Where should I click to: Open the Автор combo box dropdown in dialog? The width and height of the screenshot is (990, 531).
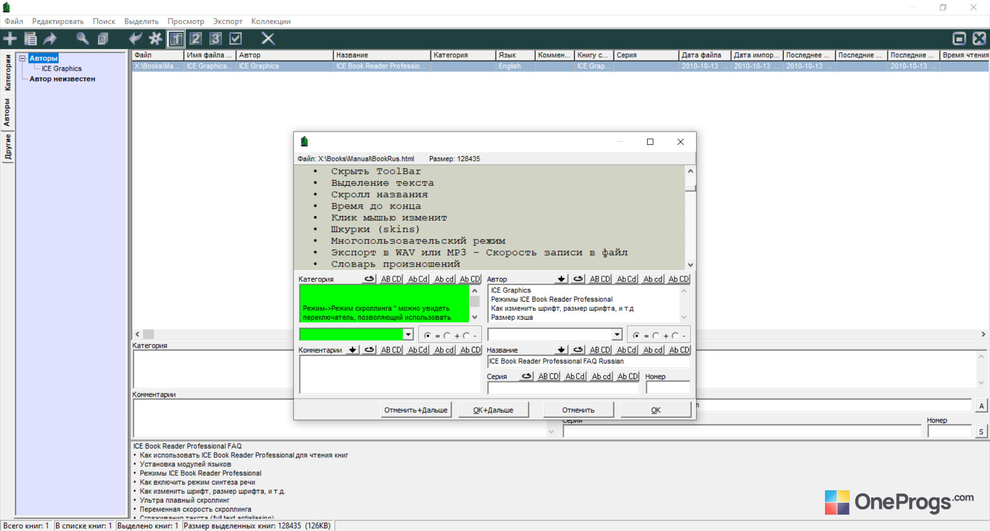point(617,335)
